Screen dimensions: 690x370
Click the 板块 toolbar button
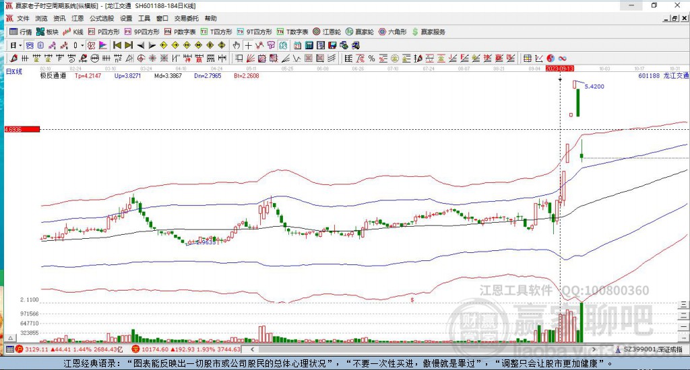point(48,32)
